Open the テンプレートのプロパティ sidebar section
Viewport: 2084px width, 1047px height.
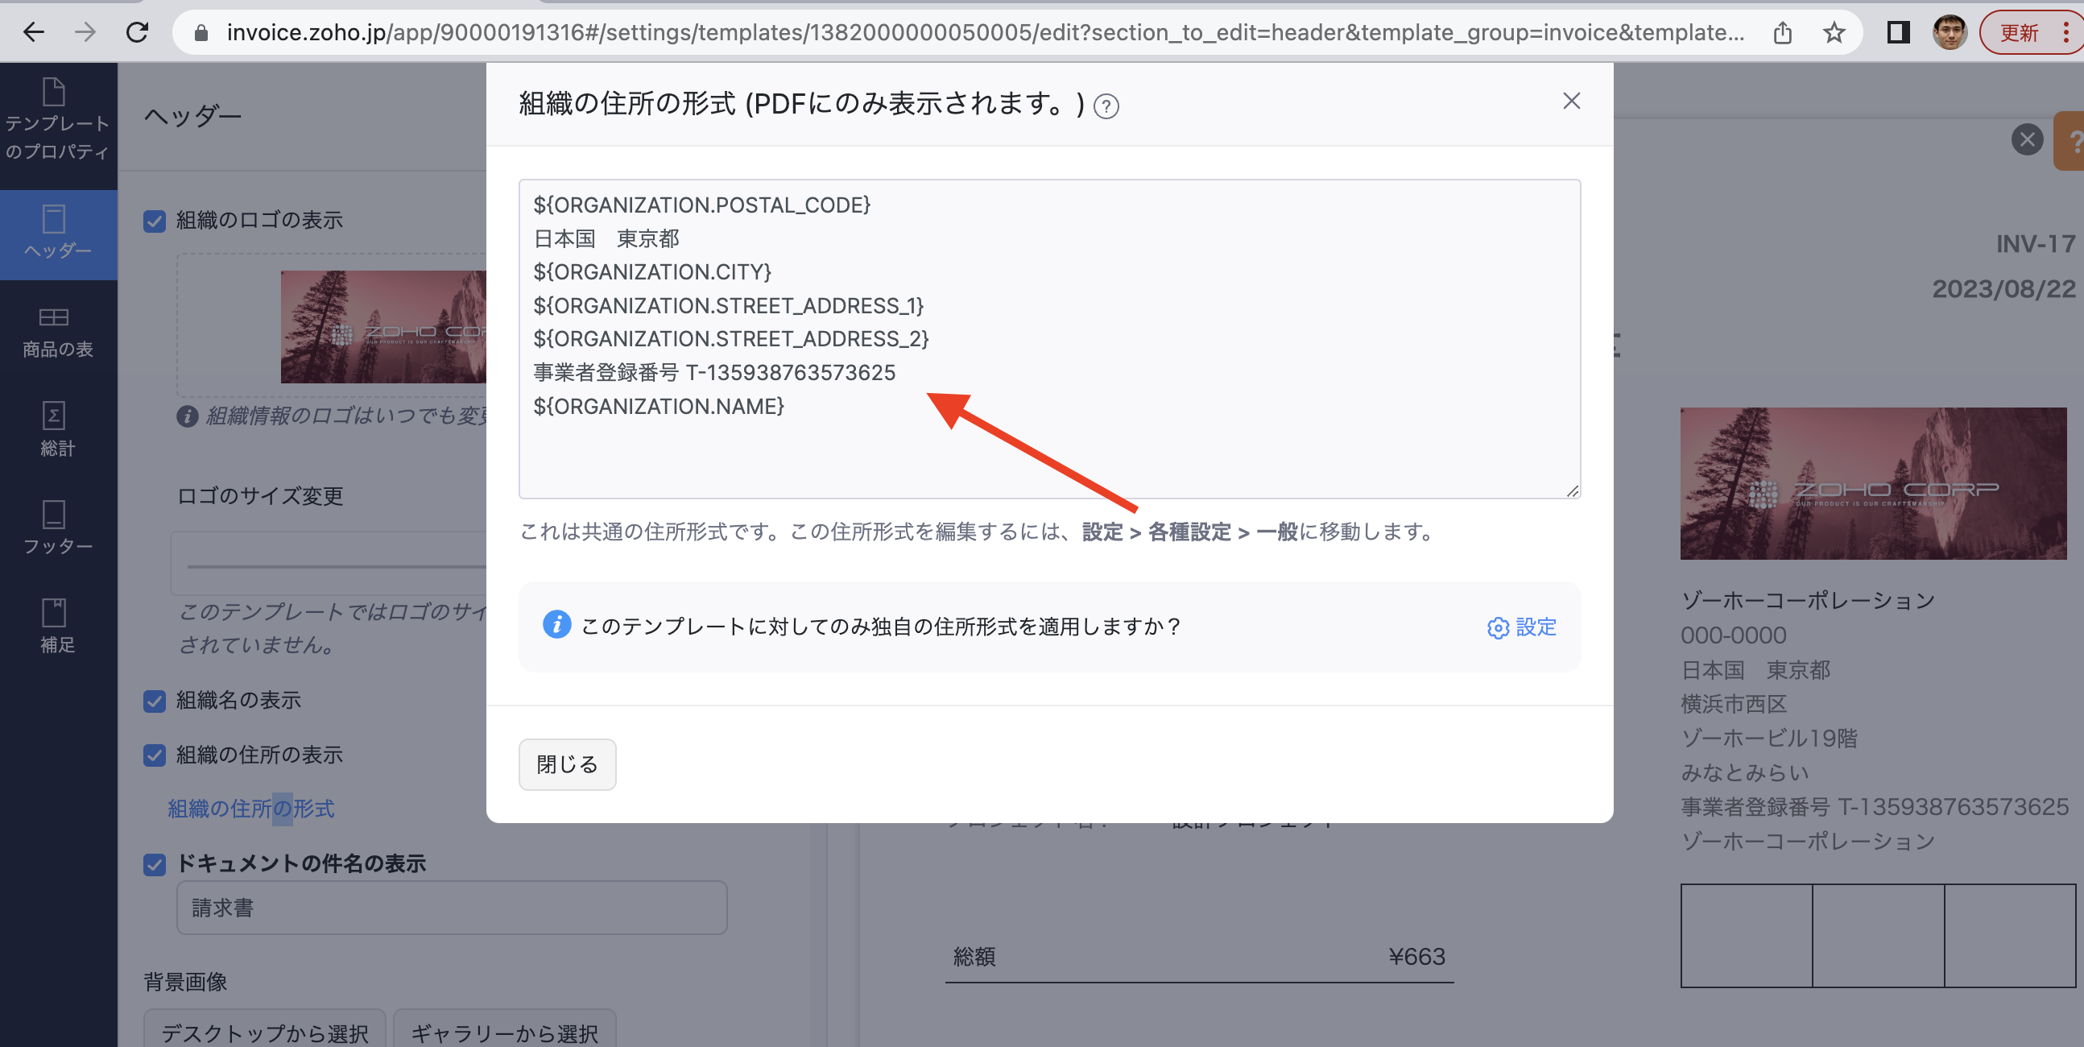click(56, 120)
